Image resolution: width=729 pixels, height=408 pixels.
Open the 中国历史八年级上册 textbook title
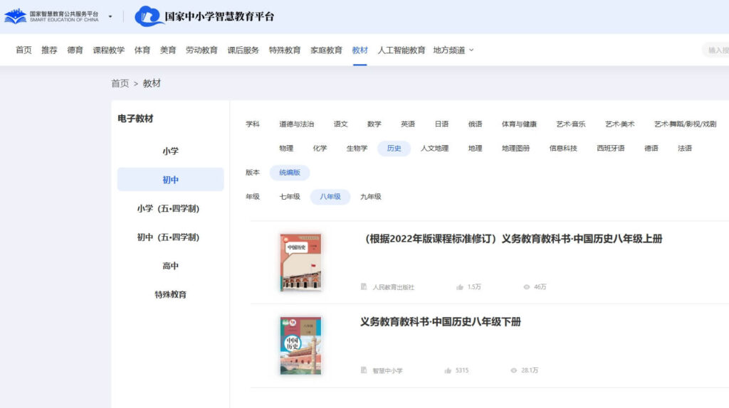[x=511, y=239]
